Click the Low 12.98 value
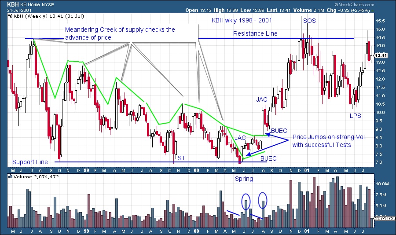The image size is (396, 235). 252,11
